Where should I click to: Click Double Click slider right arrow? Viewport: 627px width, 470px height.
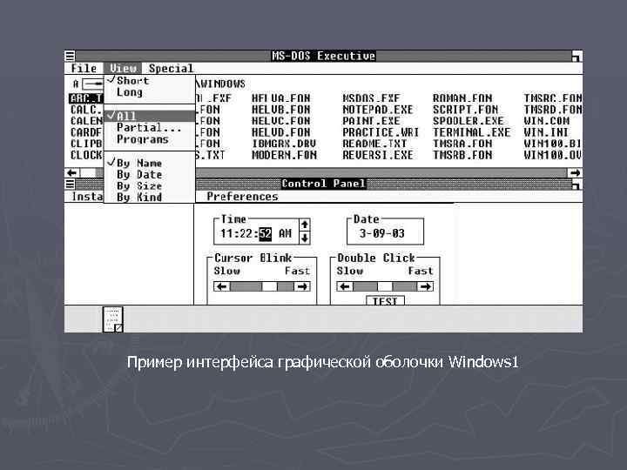click(425, 286)
